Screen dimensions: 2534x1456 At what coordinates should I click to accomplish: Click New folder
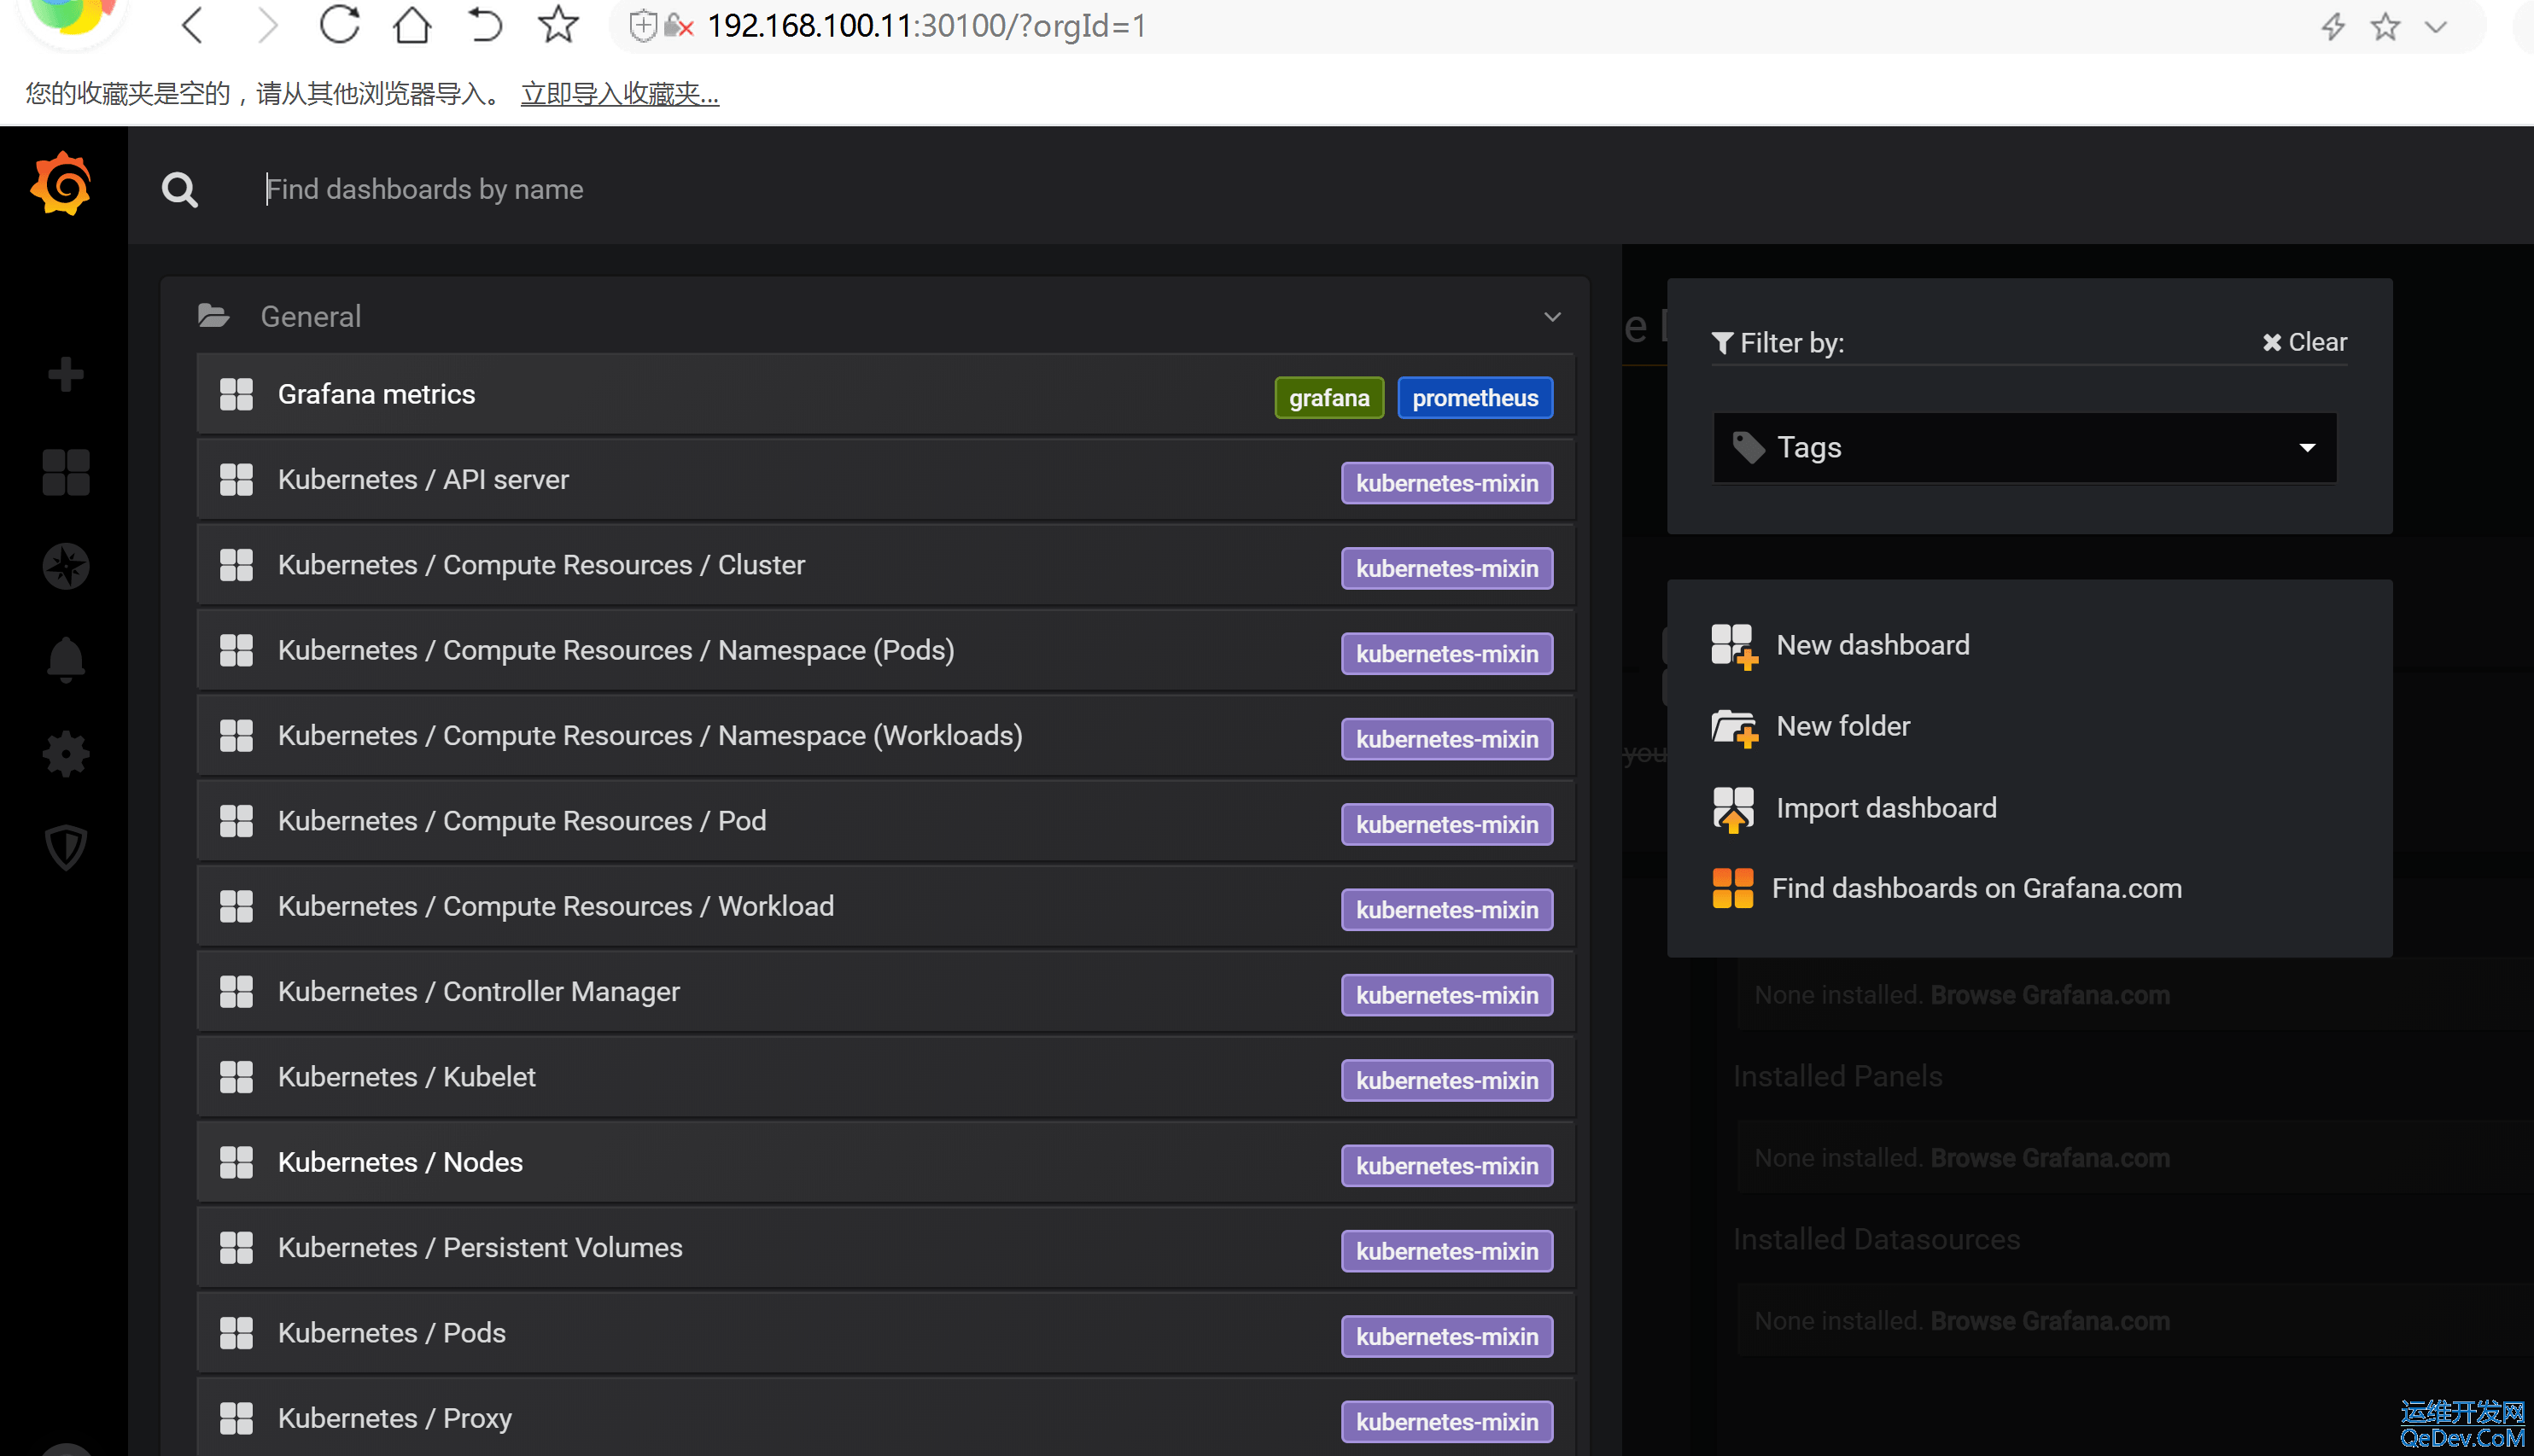[1842, 726]
